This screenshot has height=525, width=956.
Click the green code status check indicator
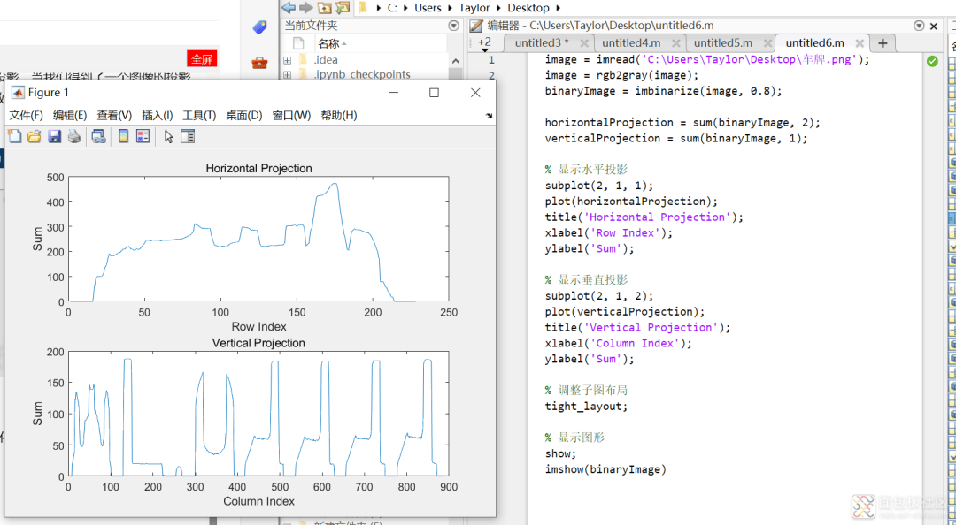click(932, 61)
